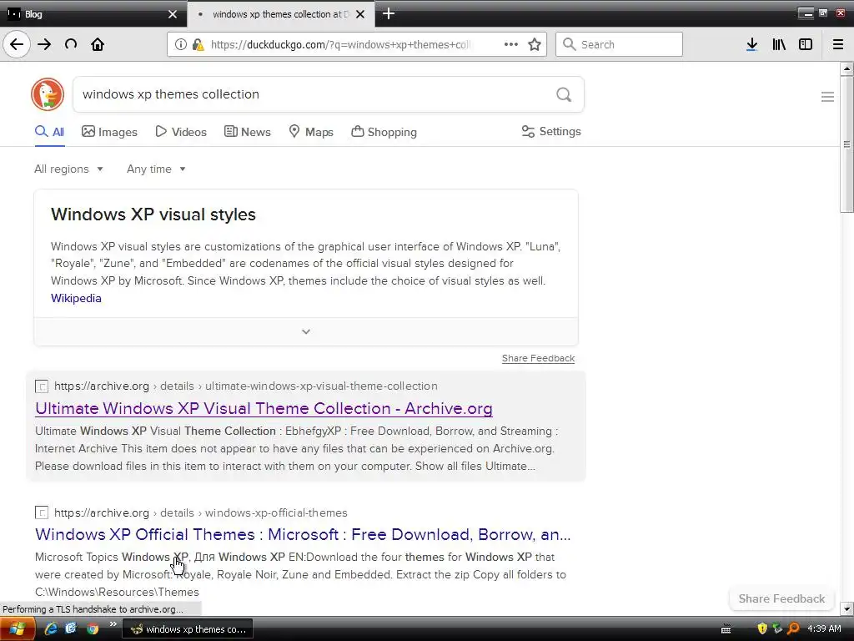Open the Wikipedia link
The image size is (854, 641).
pos(76,298)
